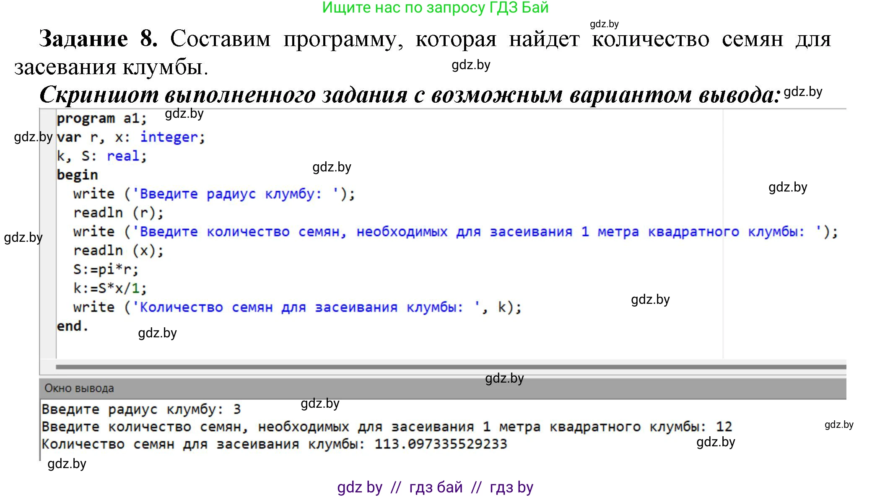
Task: Click the 'S:=pi*r;' assignment line
Action: [x=106, y=269]
